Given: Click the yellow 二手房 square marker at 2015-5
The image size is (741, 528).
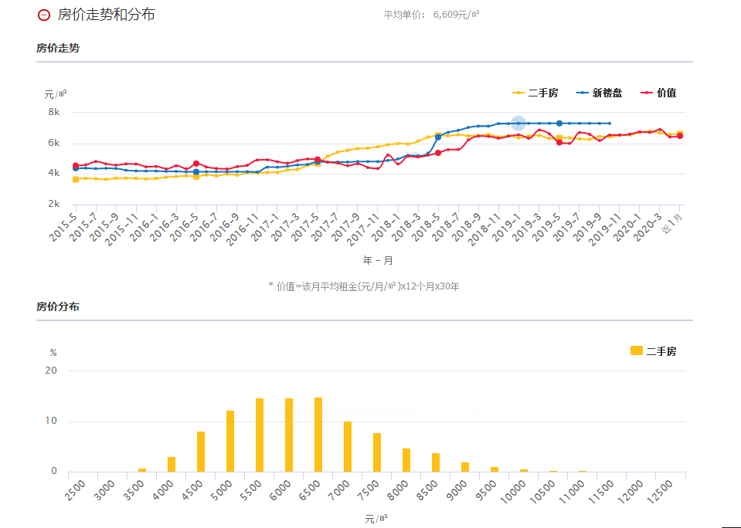Looking at the screenshot, I should [x=76, y=179].
